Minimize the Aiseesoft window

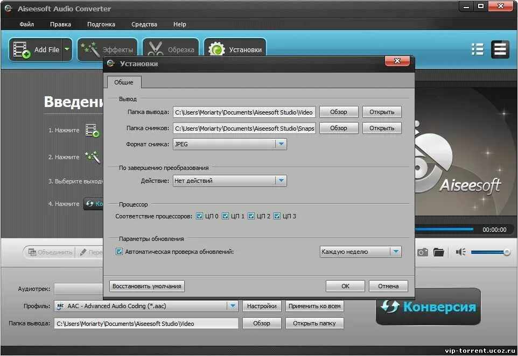tap(466, 6)
